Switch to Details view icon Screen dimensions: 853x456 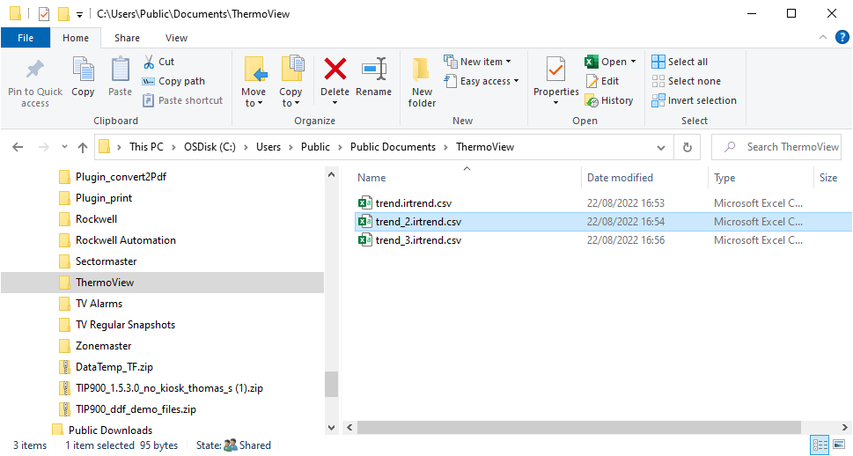tap(820, 445)
